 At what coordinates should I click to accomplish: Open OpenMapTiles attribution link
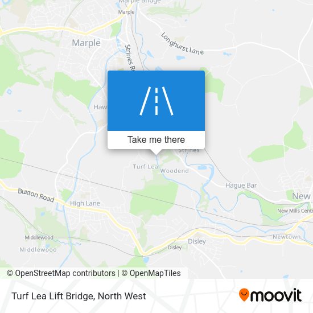click(151, 273)
